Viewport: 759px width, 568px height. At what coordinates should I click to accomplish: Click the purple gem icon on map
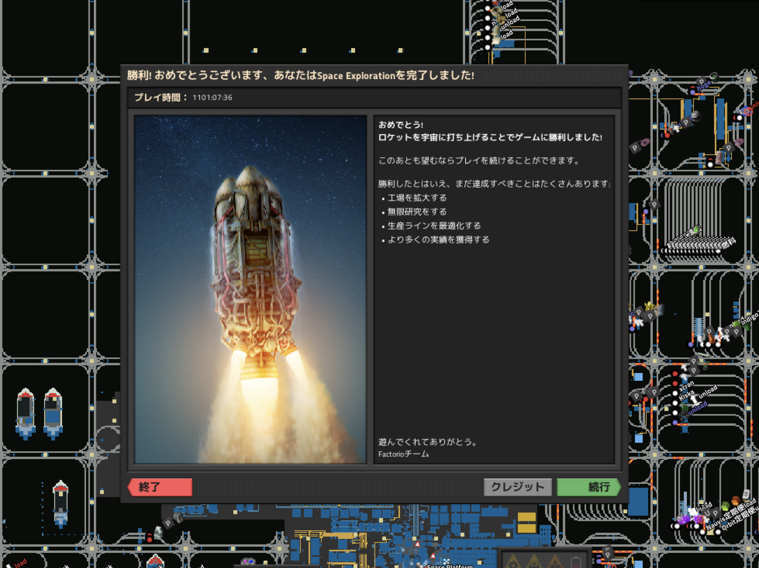pos(683,520)
